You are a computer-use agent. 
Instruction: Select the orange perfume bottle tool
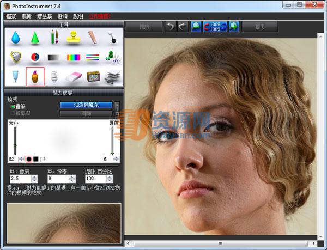(x=35, y=76)
